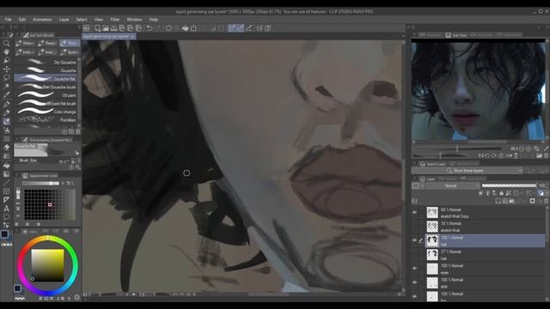Toggle Snap to Special Ruler in command bar
The image size is (550, 309).
coord(241,28)
